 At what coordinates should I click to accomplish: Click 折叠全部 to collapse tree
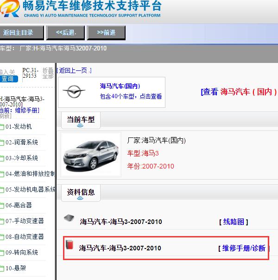pyautogui.click(x=48, y=73)
